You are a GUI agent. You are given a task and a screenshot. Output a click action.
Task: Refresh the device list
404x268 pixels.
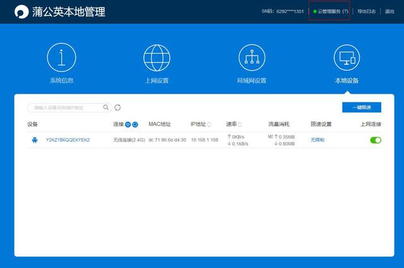tap(117, 107)
